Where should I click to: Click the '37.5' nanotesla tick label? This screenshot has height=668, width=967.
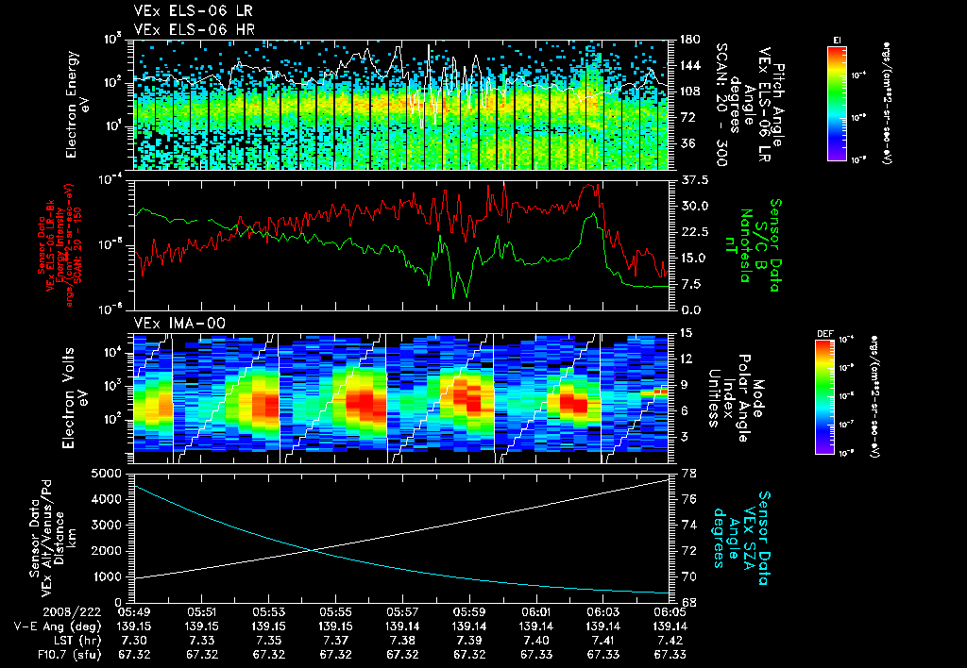point(694,180)
